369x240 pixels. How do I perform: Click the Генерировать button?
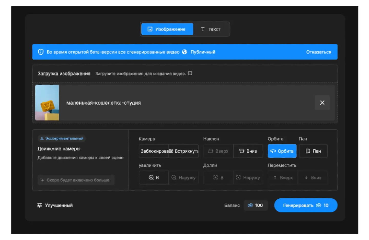[306, 205]
